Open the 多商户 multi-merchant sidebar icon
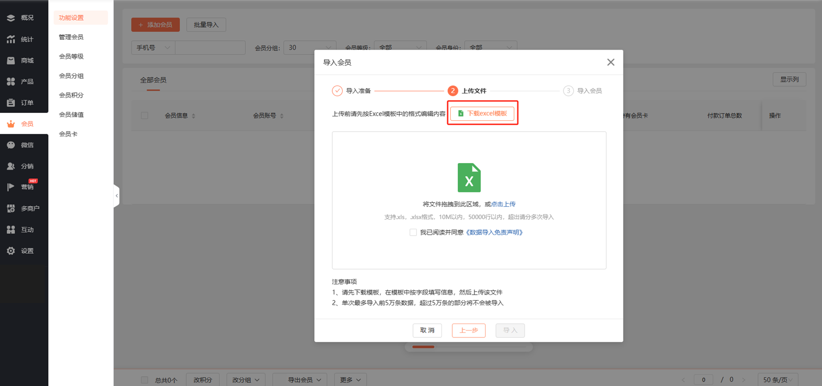The width and height of the screenshot is (822, 386). (11, 208)
